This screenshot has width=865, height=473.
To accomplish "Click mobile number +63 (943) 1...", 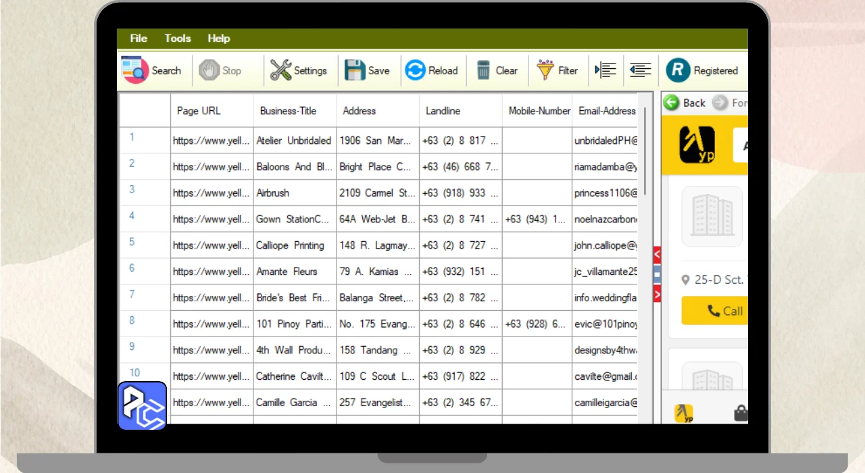I will [537, 219].
